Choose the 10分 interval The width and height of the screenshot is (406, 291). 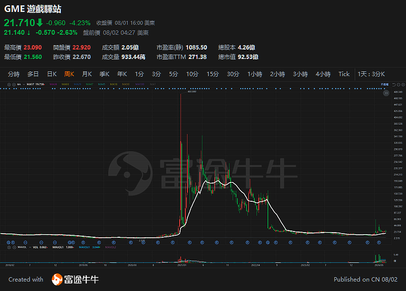point(192,74)
